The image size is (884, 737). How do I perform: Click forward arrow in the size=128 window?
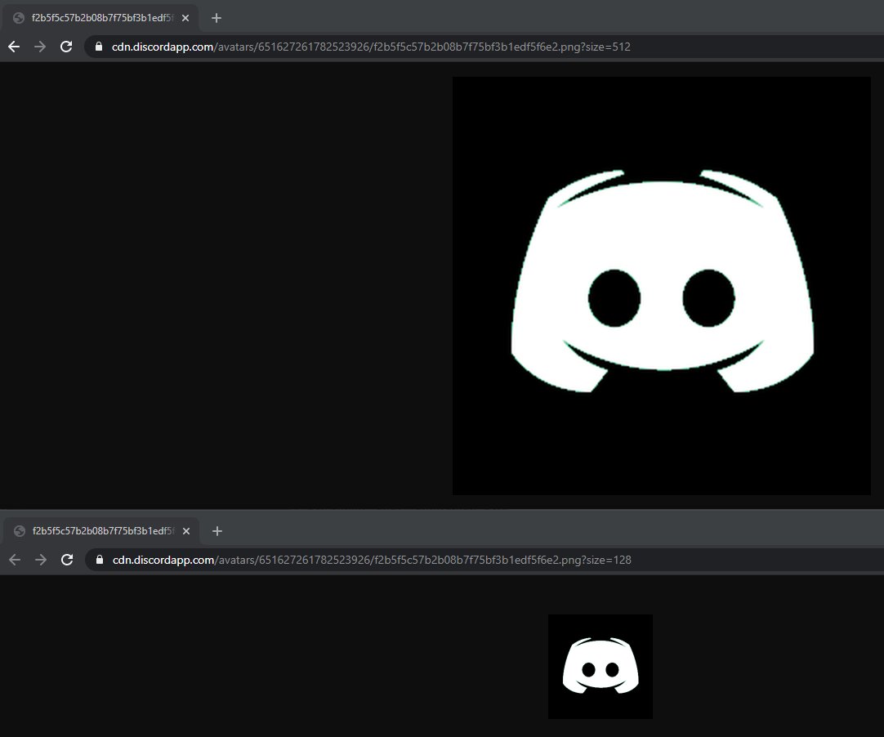coord(41,560)
